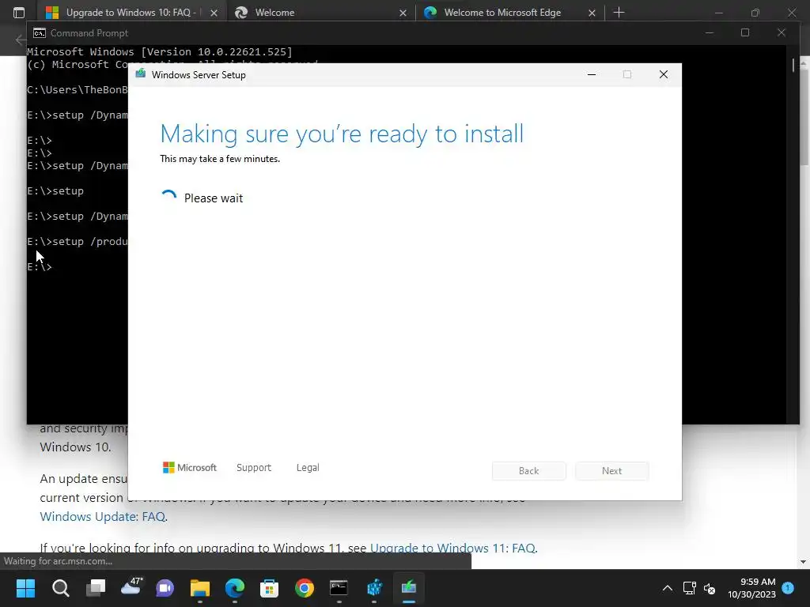Click the Command Prompt title bar icon

(x=40, y=33)
